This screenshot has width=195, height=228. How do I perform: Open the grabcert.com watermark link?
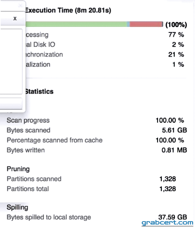point(167,223)
